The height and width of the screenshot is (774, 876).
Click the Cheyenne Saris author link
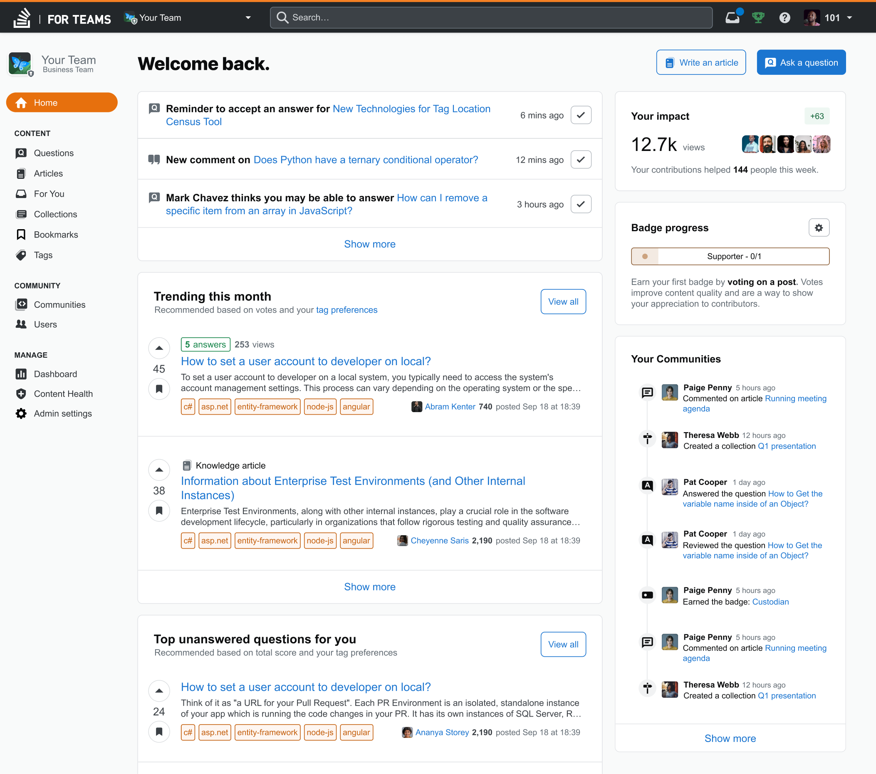pos(439,541)
